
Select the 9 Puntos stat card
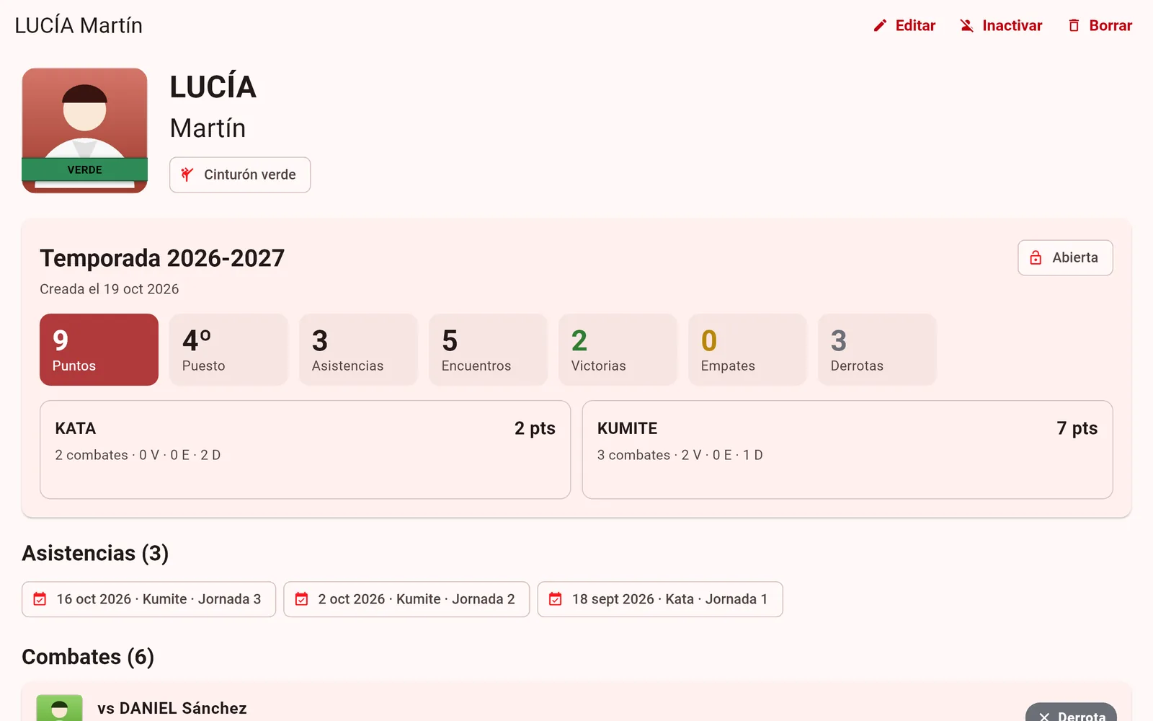[99, 350]
